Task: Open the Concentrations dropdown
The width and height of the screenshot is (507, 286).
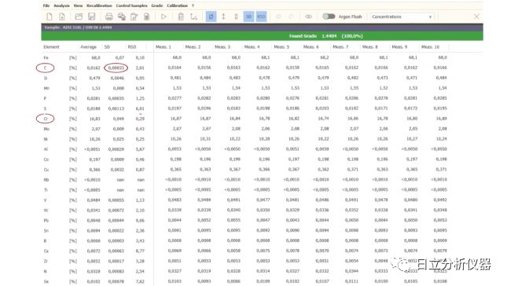Action: (x=402, y=16)
